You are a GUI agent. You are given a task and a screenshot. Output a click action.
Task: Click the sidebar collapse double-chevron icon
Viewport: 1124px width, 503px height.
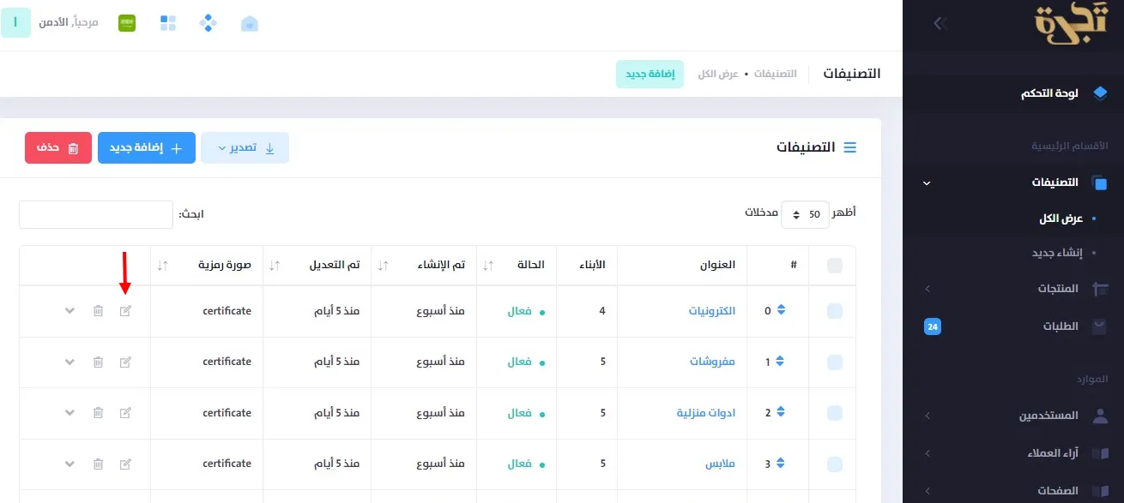coord(940,23)
